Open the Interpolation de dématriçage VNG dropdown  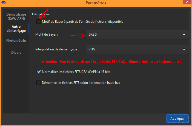(x=137, y=49)
